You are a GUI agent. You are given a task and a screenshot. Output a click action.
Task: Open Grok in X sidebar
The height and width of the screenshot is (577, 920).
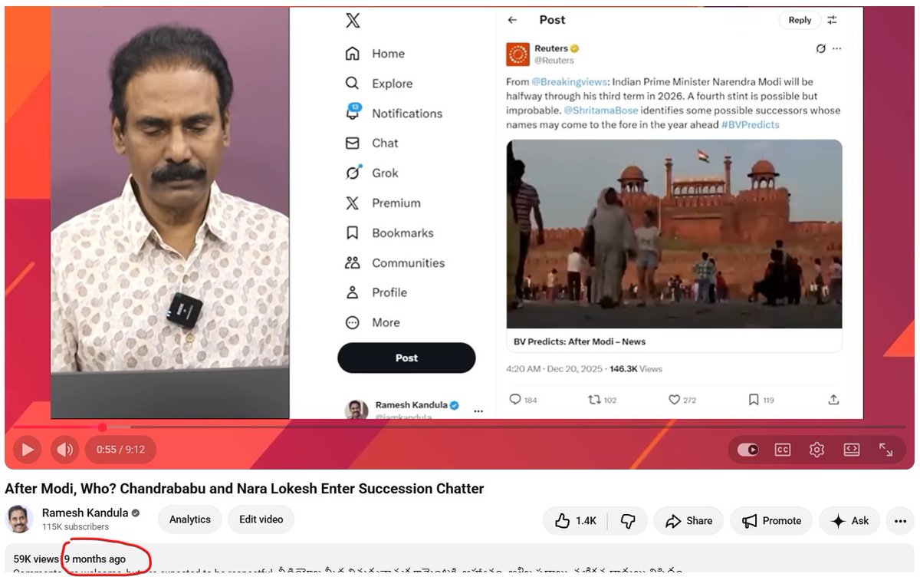[x=372, y=173]
